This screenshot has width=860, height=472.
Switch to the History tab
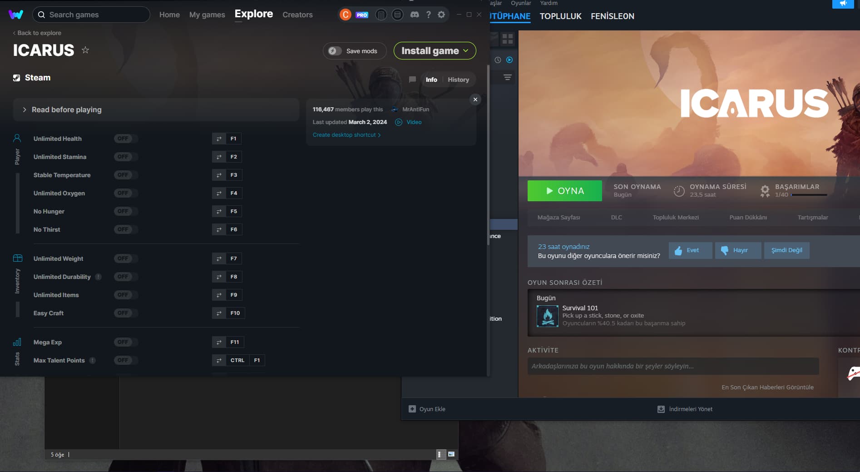[458, 79]
